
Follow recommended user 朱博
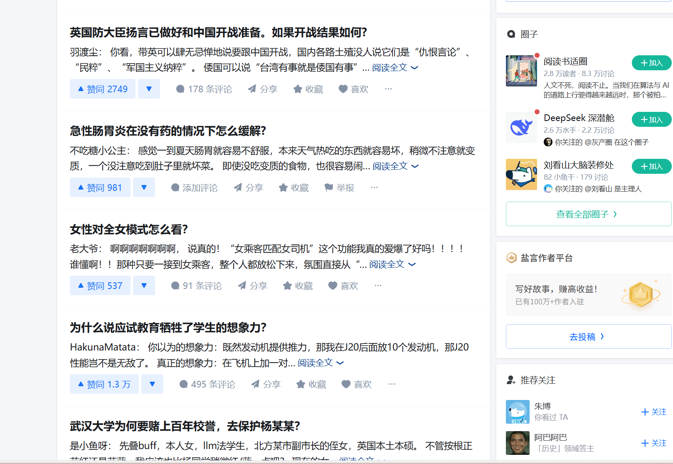(654, 412)
